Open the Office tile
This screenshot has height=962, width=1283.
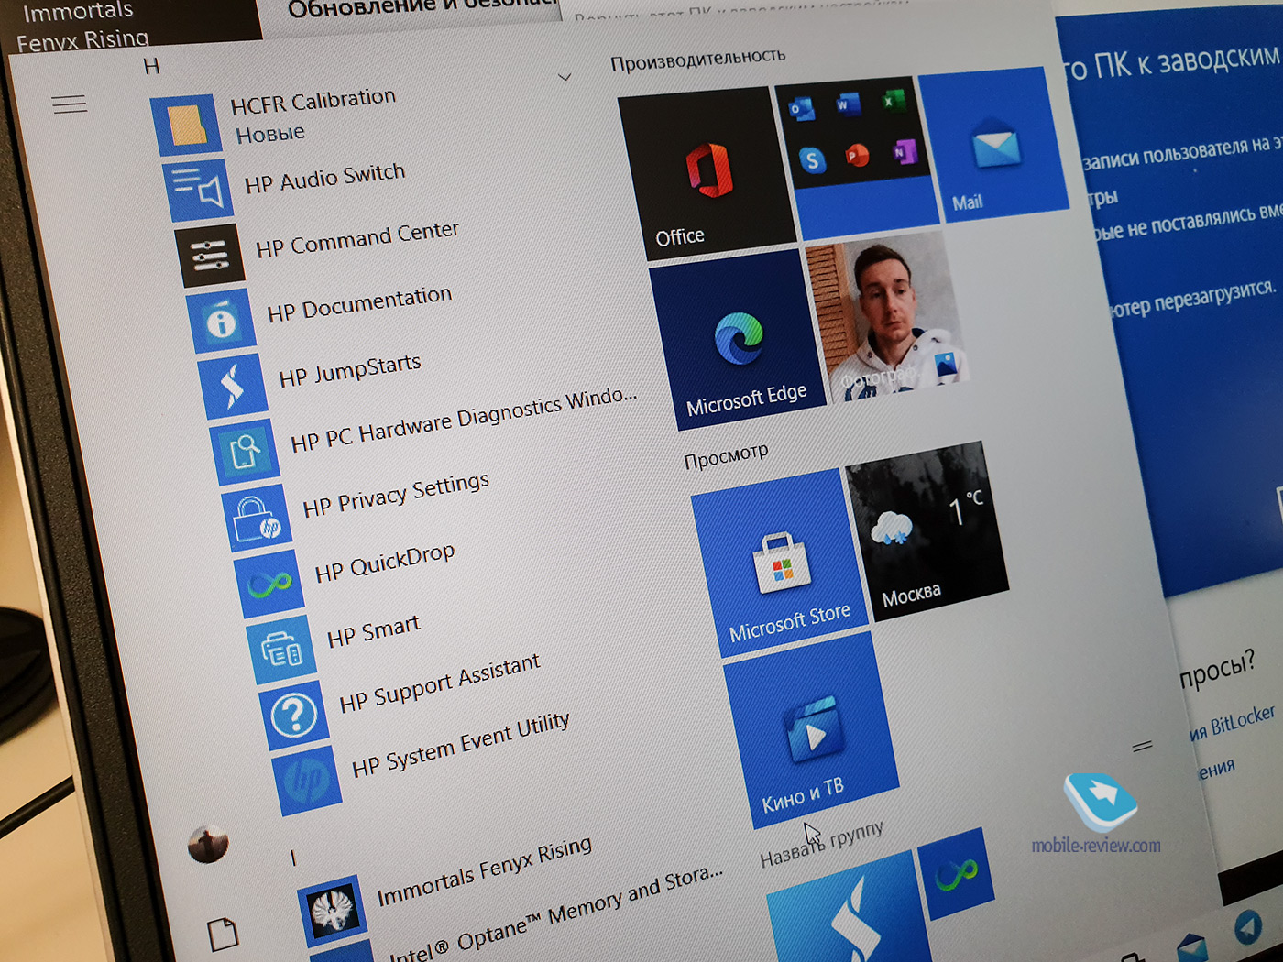[x=707, y=174]
